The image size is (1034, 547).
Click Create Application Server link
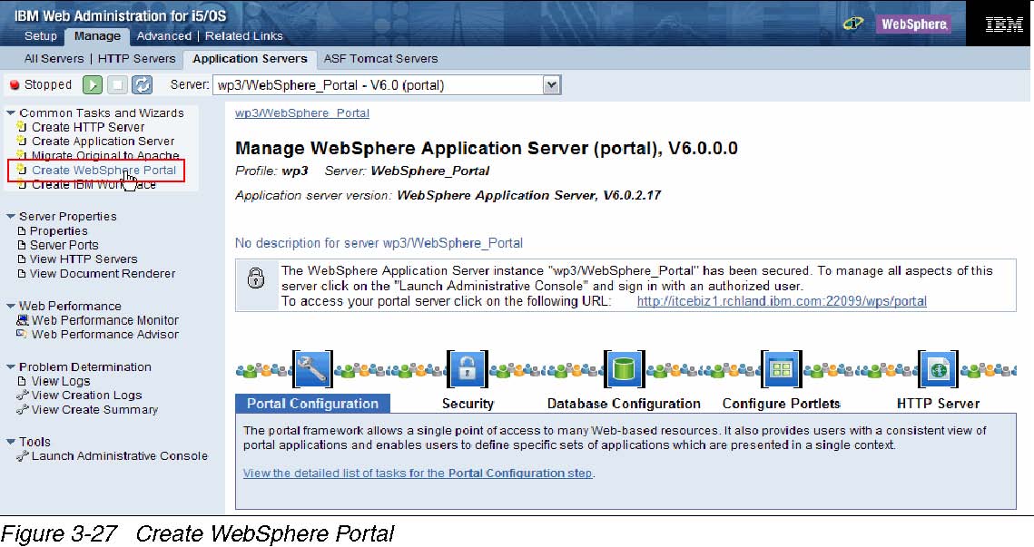point(103,141)
